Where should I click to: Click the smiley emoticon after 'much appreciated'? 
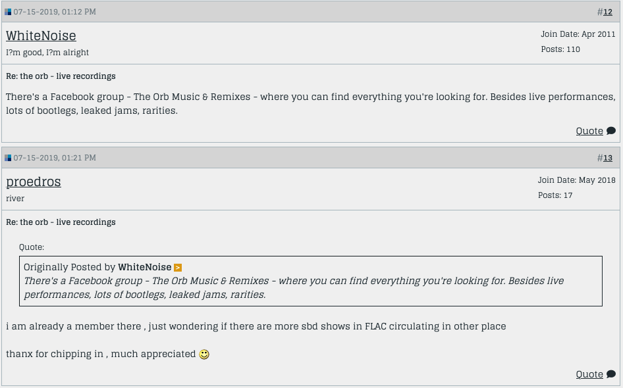click(x=204, y=354)
